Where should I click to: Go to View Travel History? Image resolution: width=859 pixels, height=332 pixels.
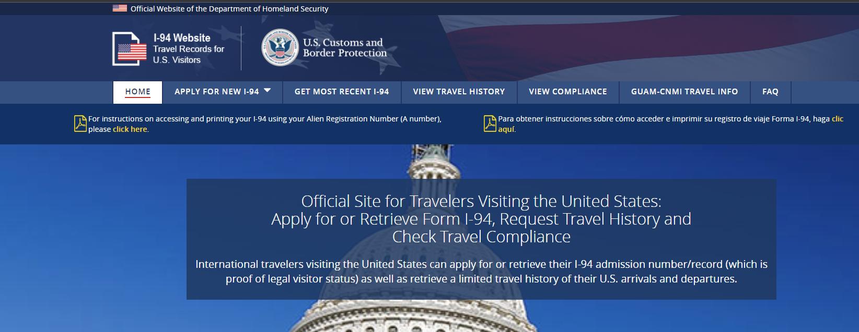459,92
